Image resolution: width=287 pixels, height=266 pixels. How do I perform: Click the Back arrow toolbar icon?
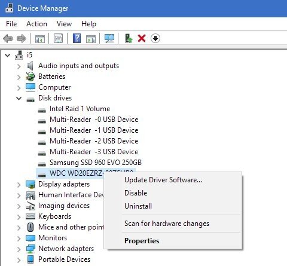[8, 38]
